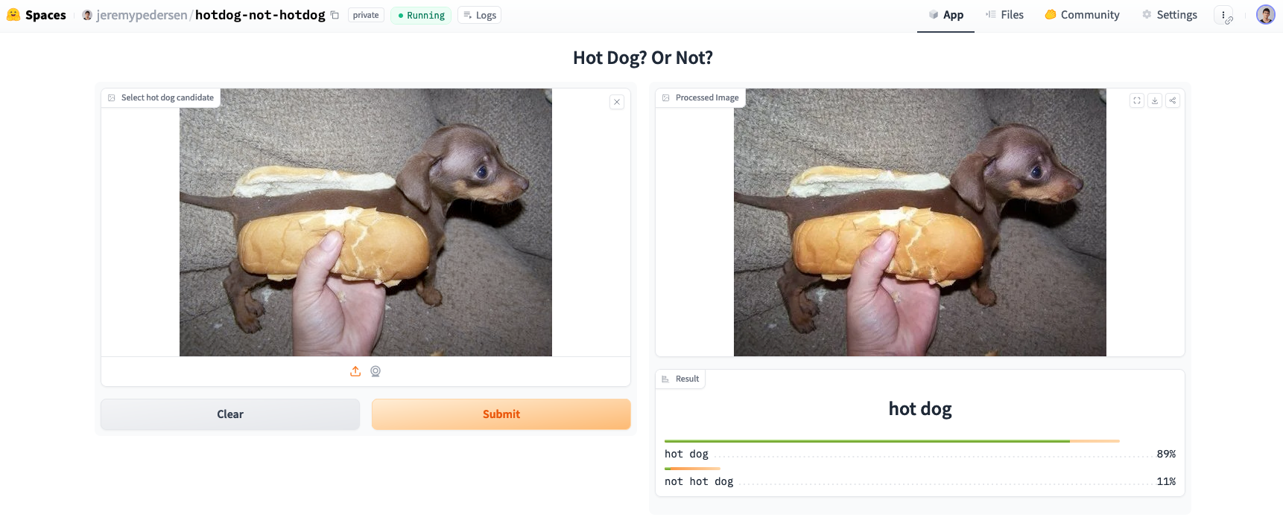Remove image with the X above canvas
The width and height of the screenshot is (1283, 517).
click(616, 102)
